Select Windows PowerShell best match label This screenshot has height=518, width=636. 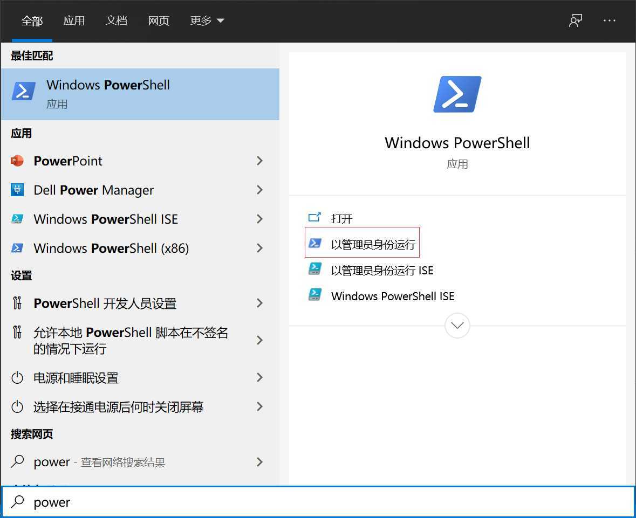tap(108, 85)
